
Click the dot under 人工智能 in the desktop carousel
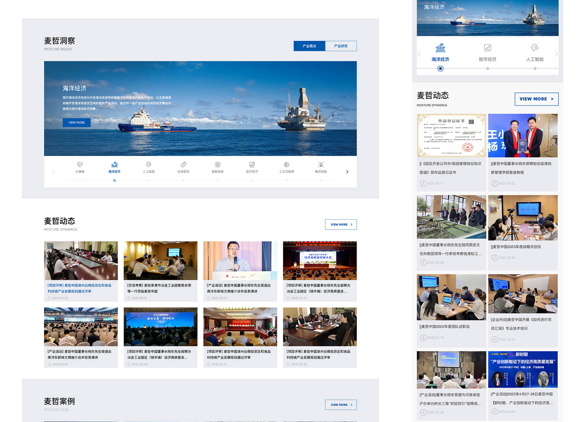pyautogui.click(x=149, y=181)
